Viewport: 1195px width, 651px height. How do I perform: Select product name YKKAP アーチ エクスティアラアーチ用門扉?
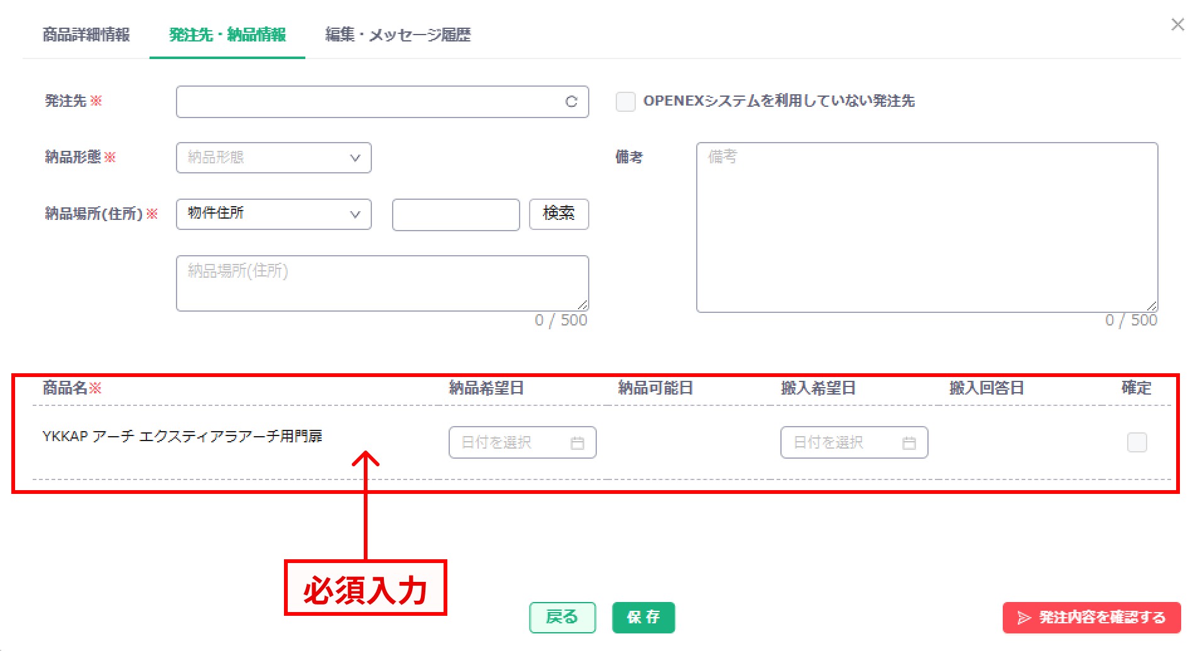point(182,436)
